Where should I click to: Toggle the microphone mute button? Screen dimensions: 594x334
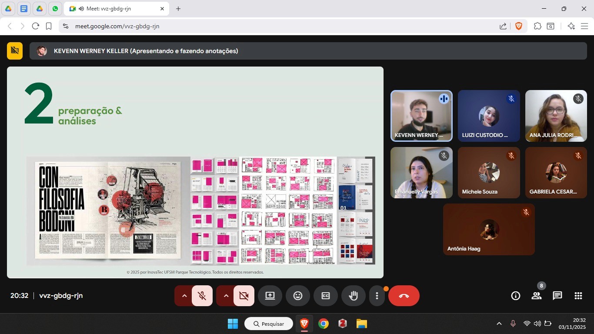tap(202, 296)
